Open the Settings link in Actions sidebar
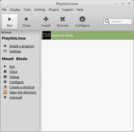 [x=15, y=51]
